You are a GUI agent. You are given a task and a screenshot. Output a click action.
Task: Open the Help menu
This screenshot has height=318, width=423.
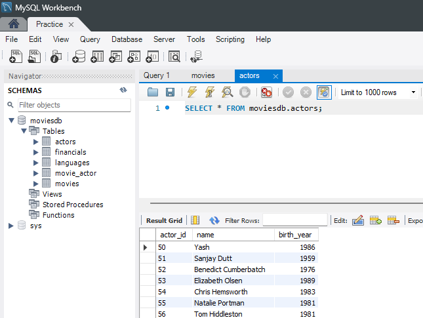click(x=263, y=39)
